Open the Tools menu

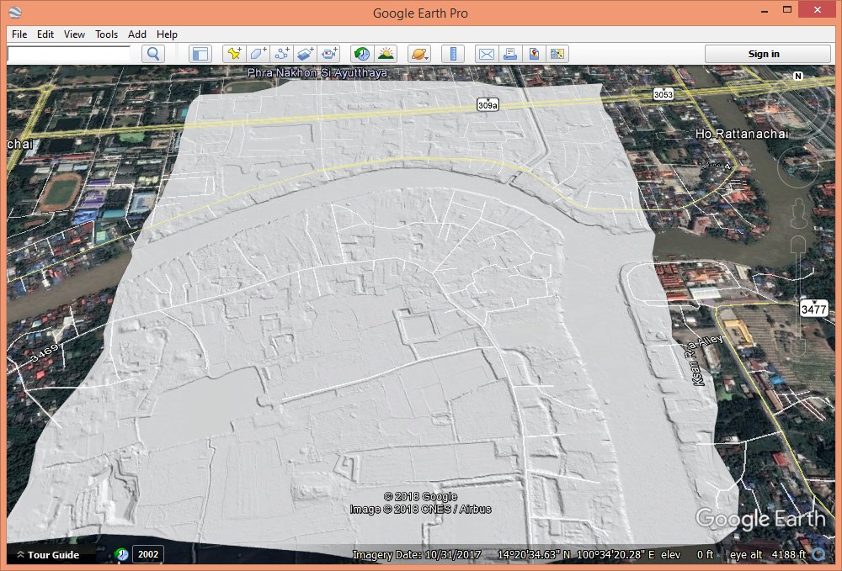click(x=106, y=34)
